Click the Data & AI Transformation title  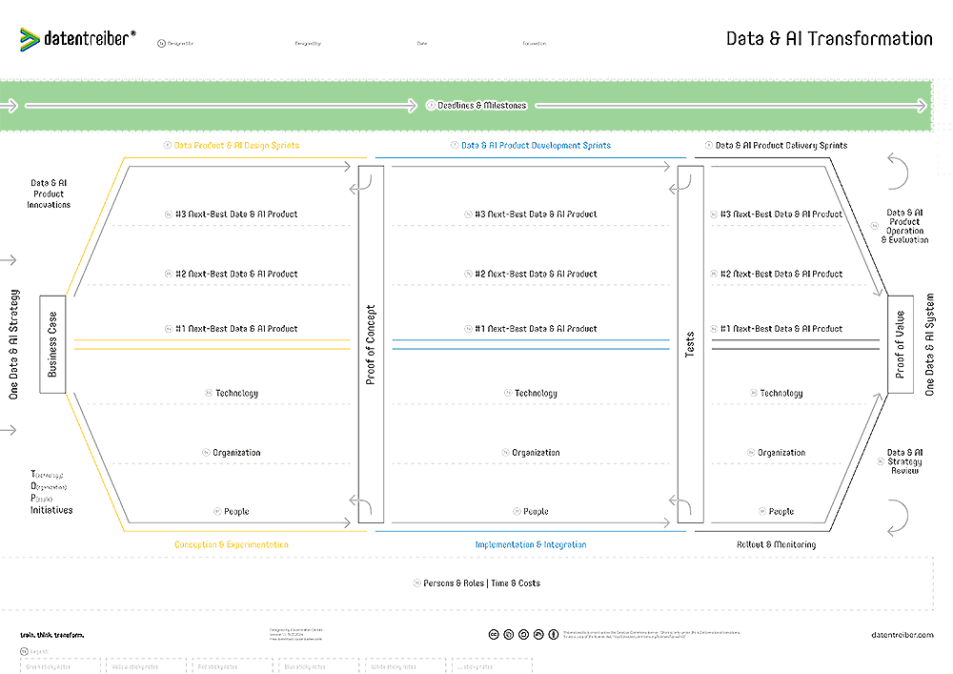(829, 39)
